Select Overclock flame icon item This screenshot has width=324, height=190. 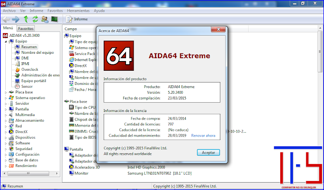[x=17, y=70]
